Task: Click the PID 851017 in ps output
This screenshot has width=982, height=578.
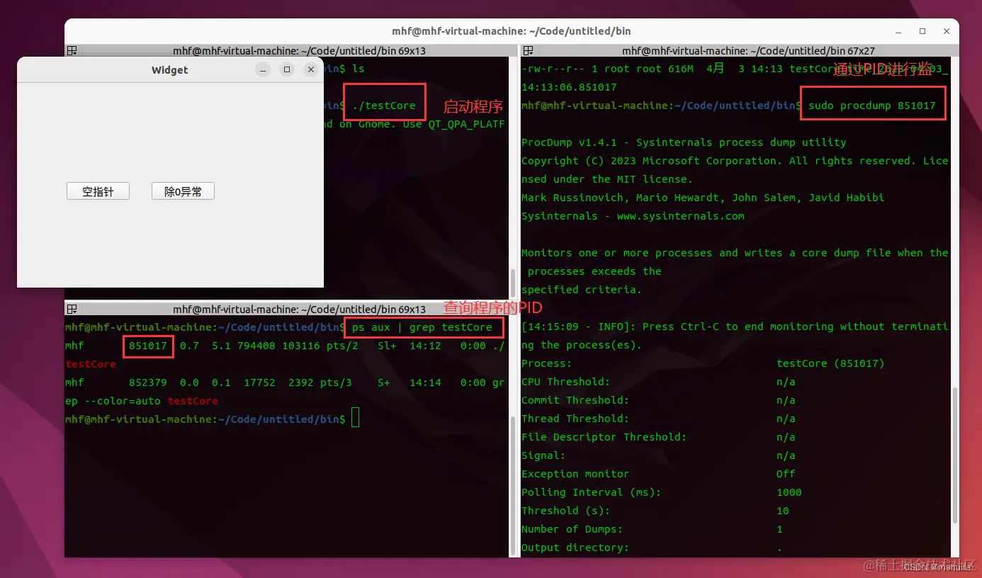Action: [x=148, y=346]
